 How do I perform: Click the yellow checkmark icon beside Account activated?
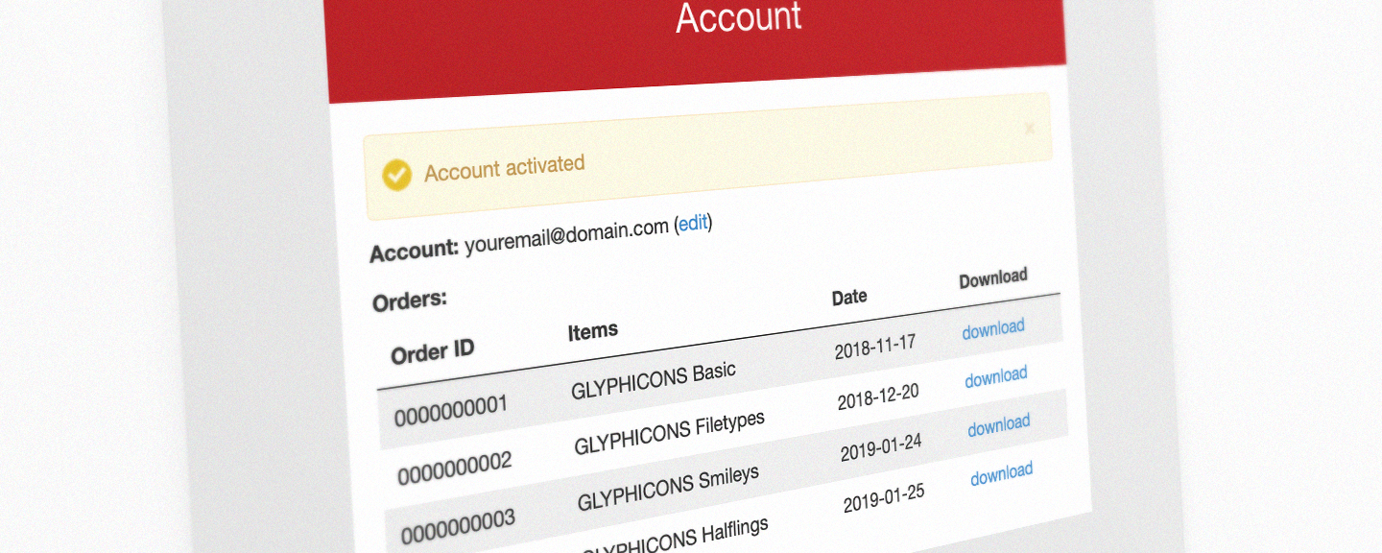[x=396, y=175]
